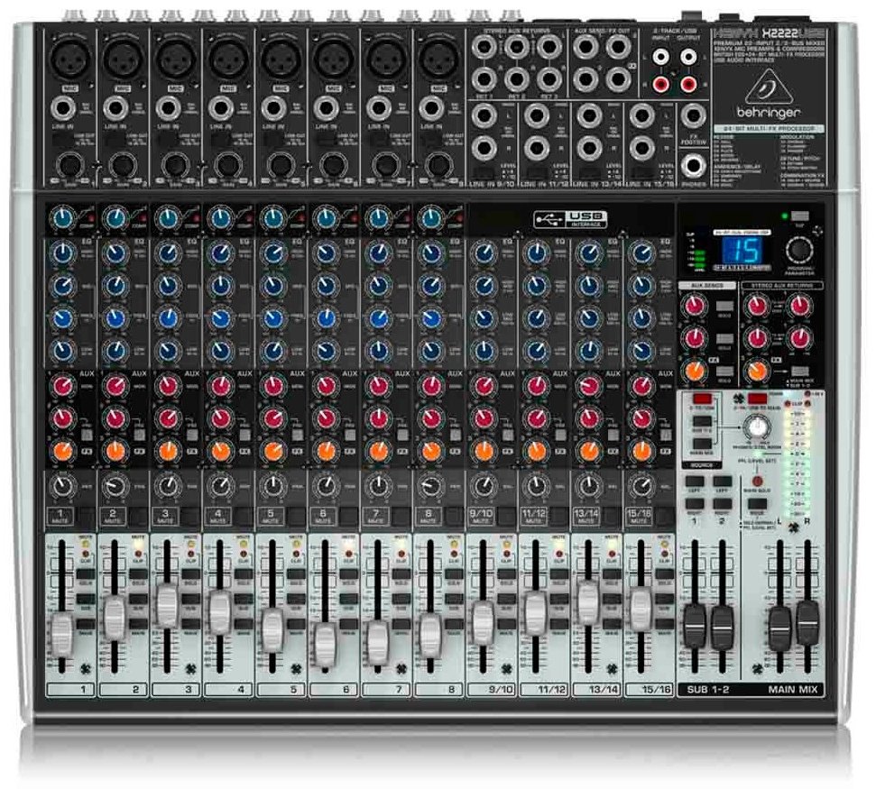Click the channel 5 number label strip

pyautogui.click(x=281, y=689)
